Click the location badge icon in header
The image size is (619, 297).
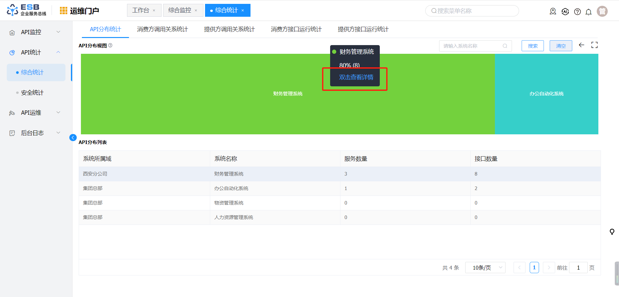pyautogui.click(x=553, y=12)
